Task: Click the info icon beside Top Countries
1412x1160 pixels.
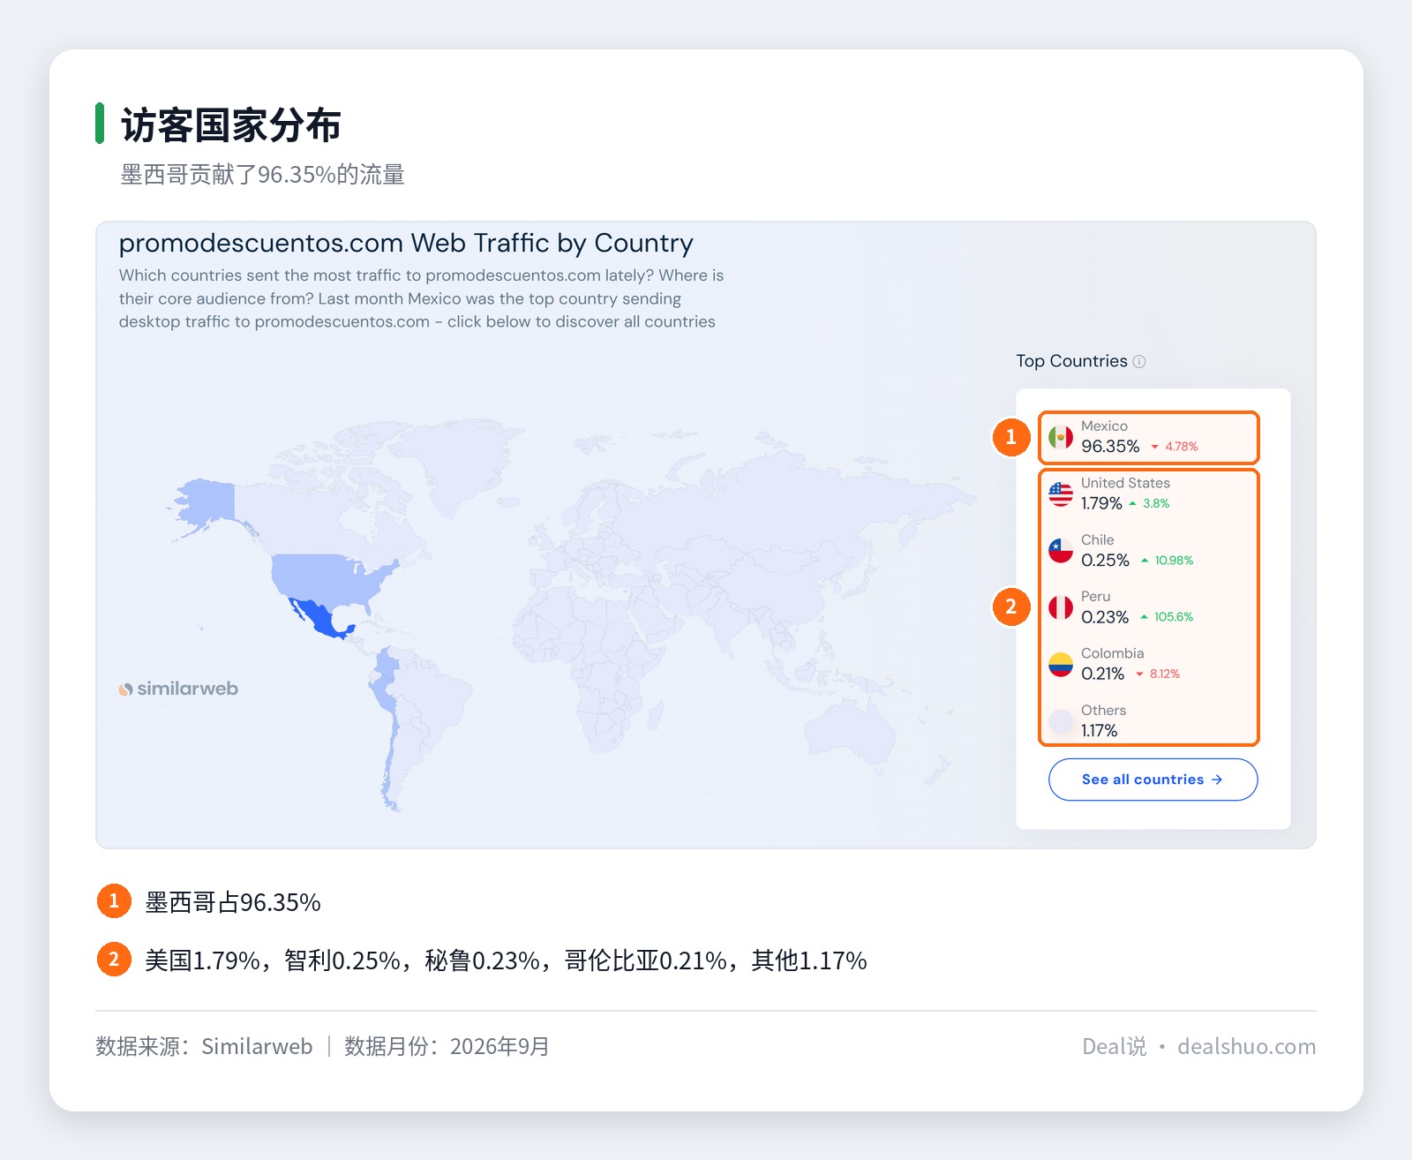Action: coord(1139,361)
